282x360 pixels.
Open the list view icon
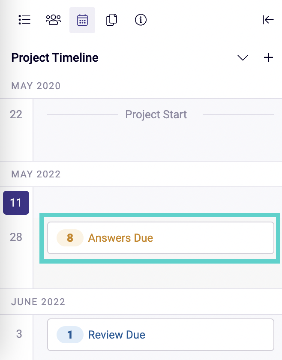point(24,20)
